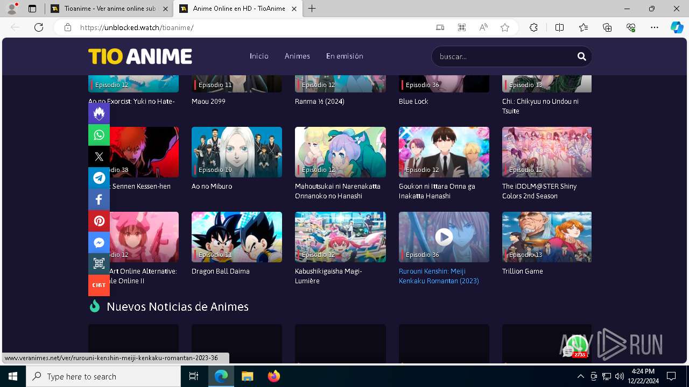Click 'Nuevos Noticias de Animes' heading

pyautogui.click(x=178, y=307)
